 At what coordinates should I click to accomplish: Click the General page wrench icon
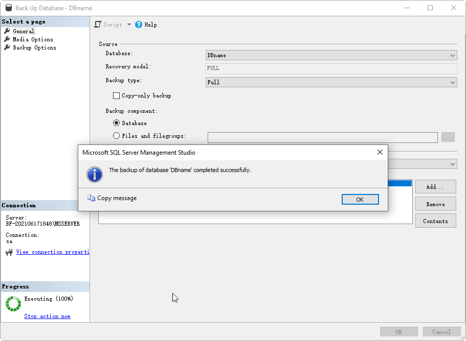[x=7, y=31]
